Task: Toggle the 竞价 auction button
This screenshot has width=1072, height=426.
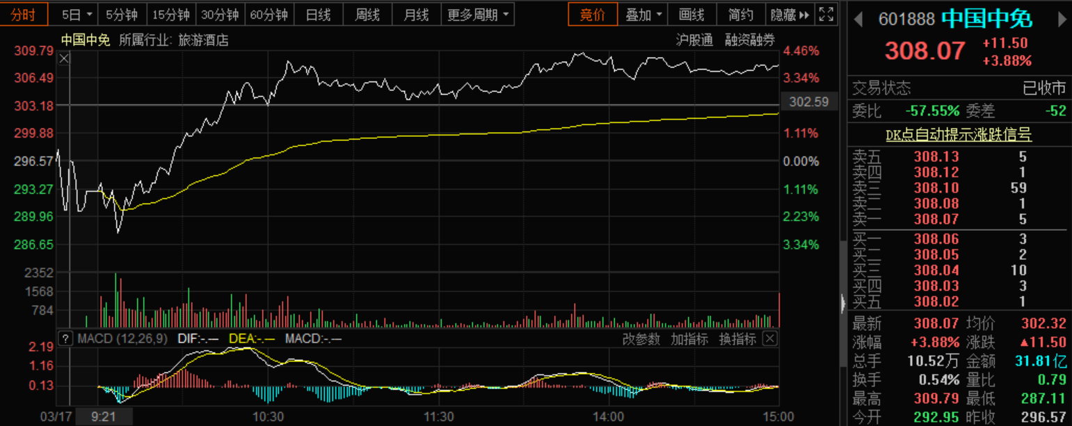Action: 593,15
